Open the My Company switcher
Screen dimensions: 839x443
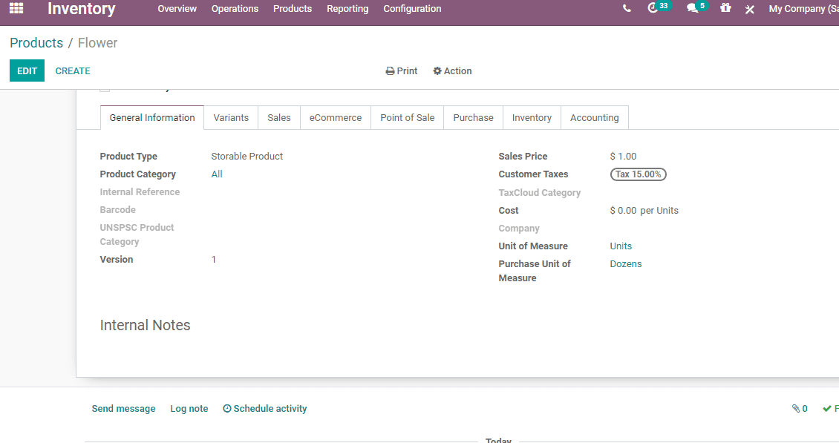click(x=803, y=9)
